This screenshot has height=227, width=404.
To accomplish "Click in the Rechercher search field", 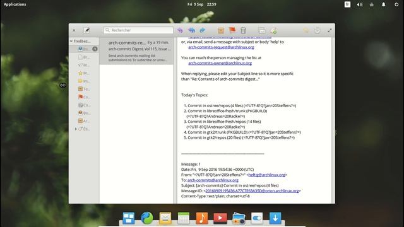I will [x=138, y=30].
